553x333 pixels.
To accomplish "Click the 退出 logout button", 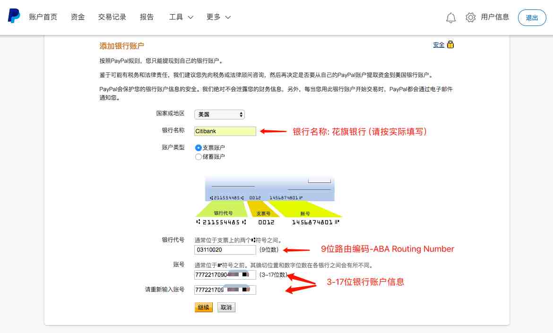I will coord(532,17).
